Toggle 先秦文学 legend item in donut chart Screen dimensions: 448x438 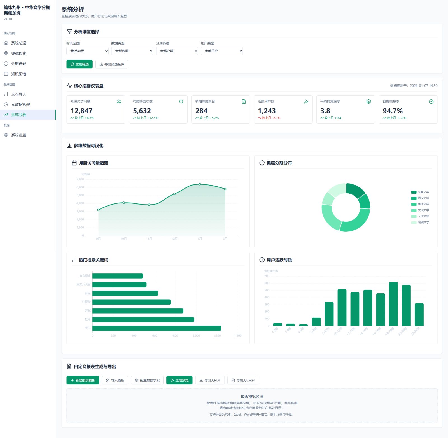click(x=420, y=192)
